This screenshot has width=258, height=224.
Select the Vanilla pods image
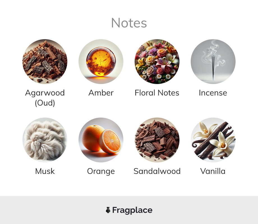213,140
